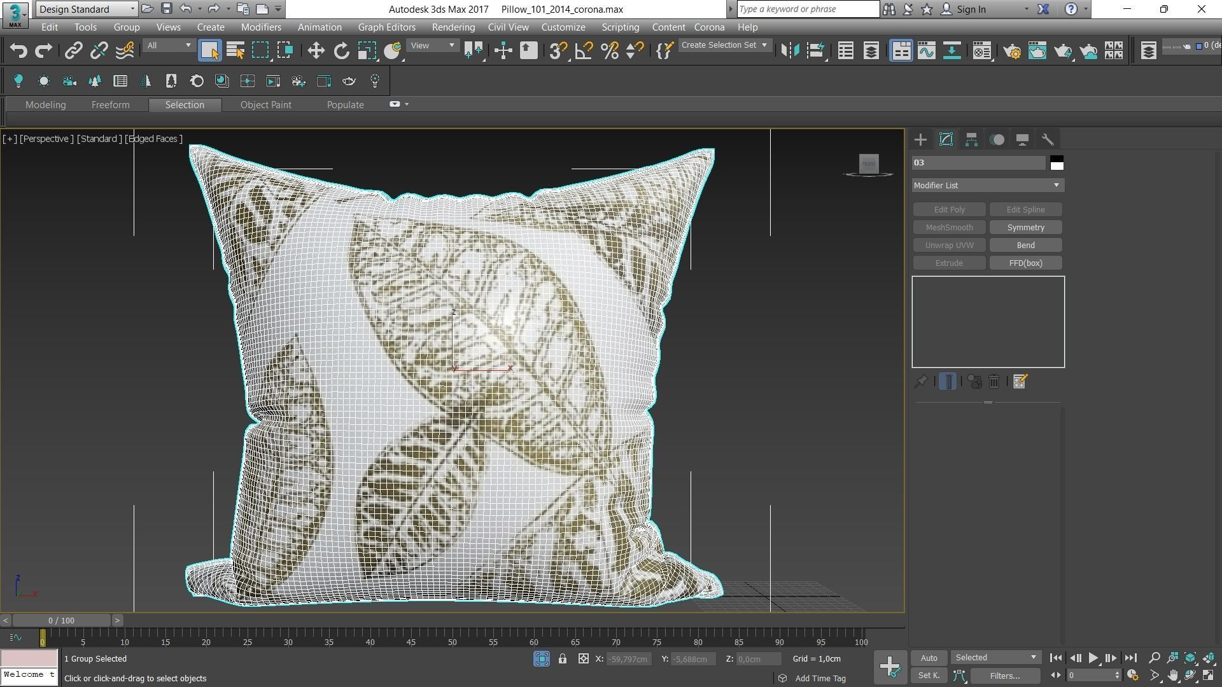Toggle Angle Snap
This screenshot has width=1222, height=687.
click(x=584, y=51)
